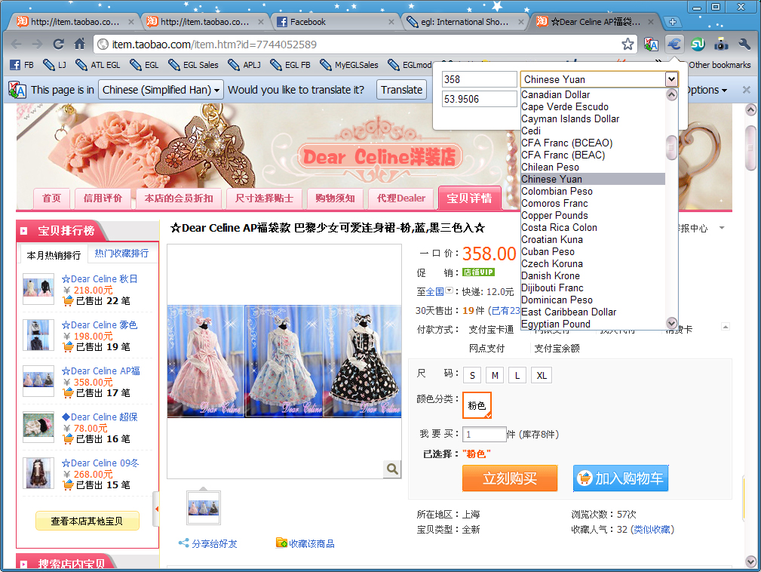Switch to 热门收藏排行 ranking tab

(x=121, y=254)
